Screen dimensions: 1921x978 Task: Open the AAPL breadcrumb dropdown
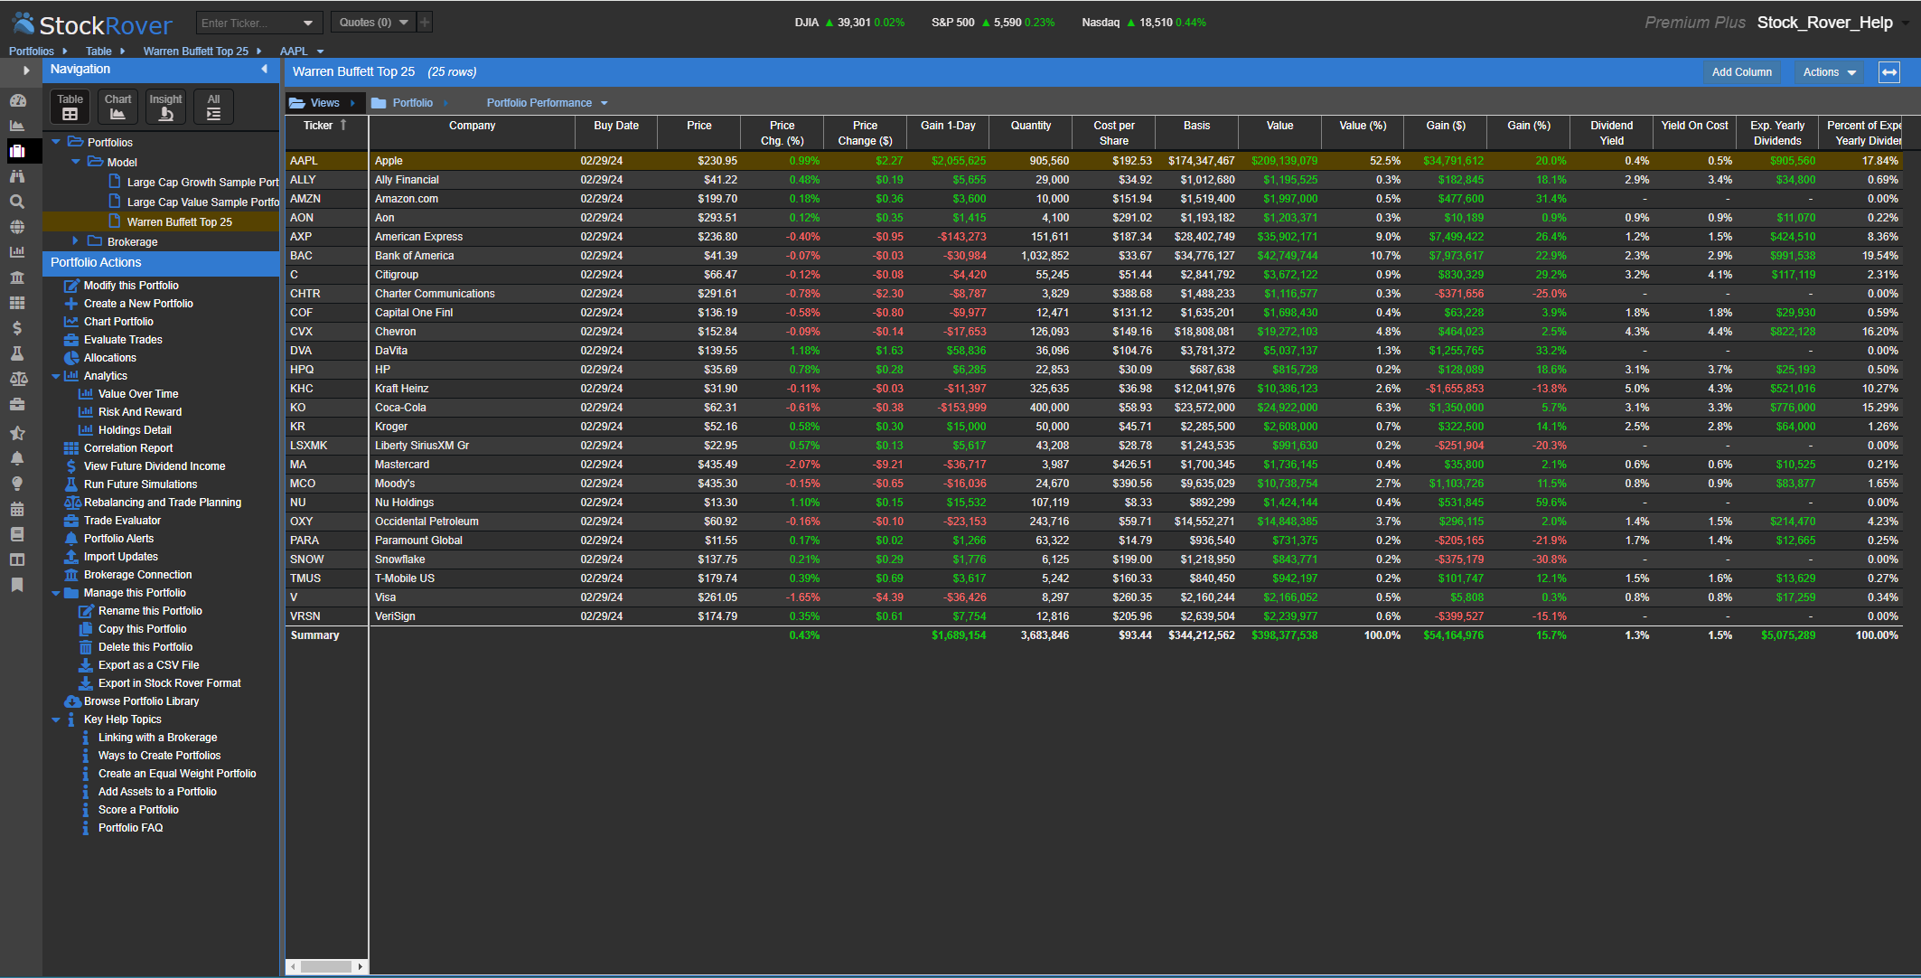(x=320, y=52)
